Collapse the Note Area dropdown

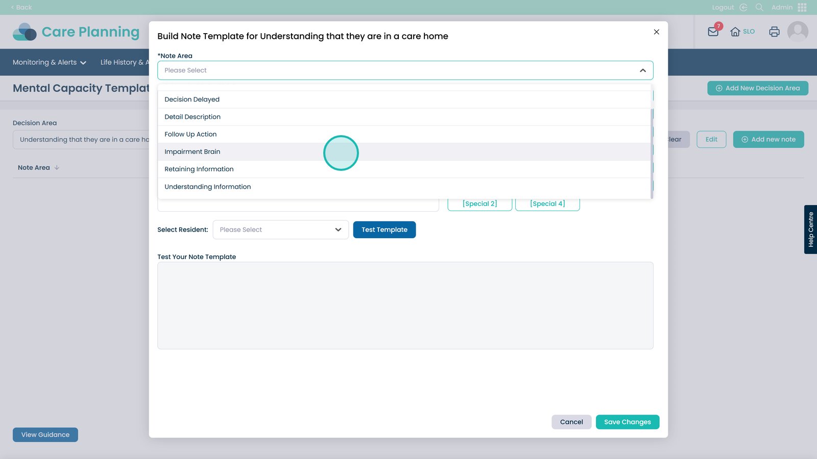642,70
